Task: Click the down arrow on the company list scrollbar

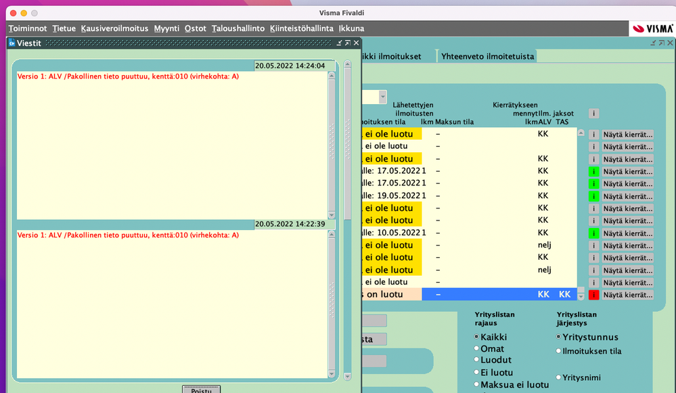Action: point(581,297)
